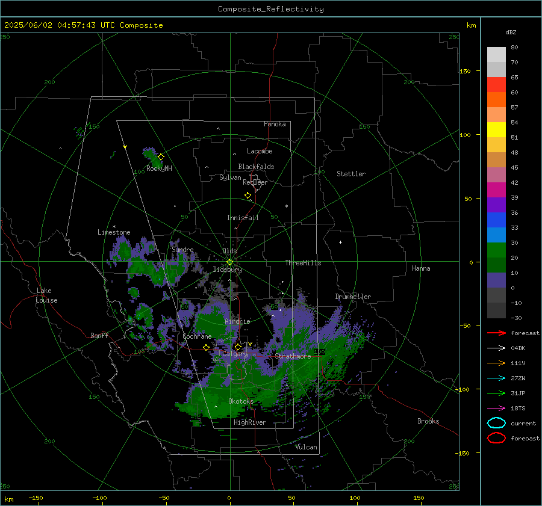The width and height of the screenshot is (542, 506).
Task: Click the dBZ legend heading
Action: [x=511, y=32]
